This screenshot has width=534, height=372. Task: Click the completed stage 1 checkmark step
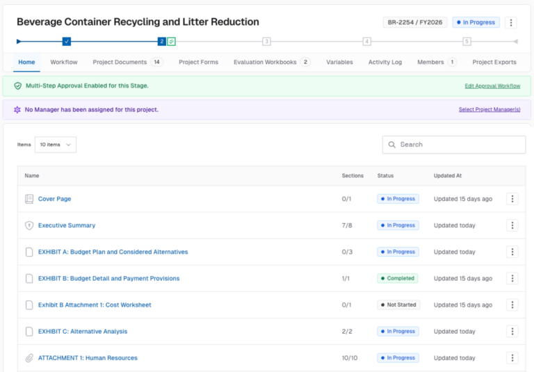67,42
